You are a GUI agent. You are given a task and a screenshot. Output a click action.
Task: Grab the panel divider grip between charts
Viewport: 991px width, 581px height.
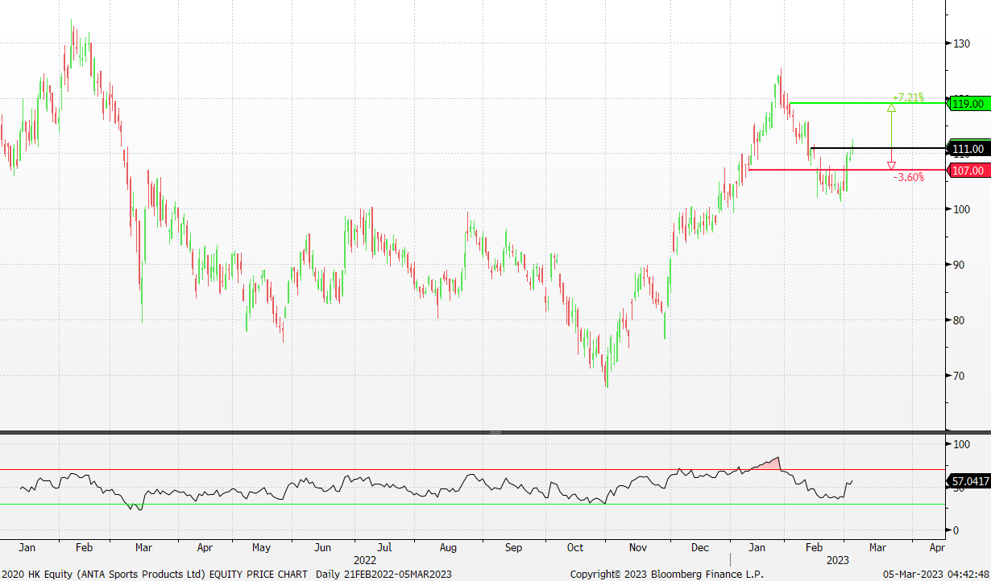495,433
